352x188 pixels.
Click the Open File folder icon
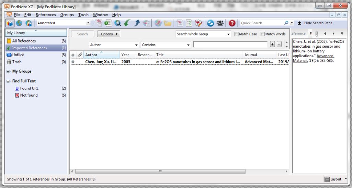point(168,23)
